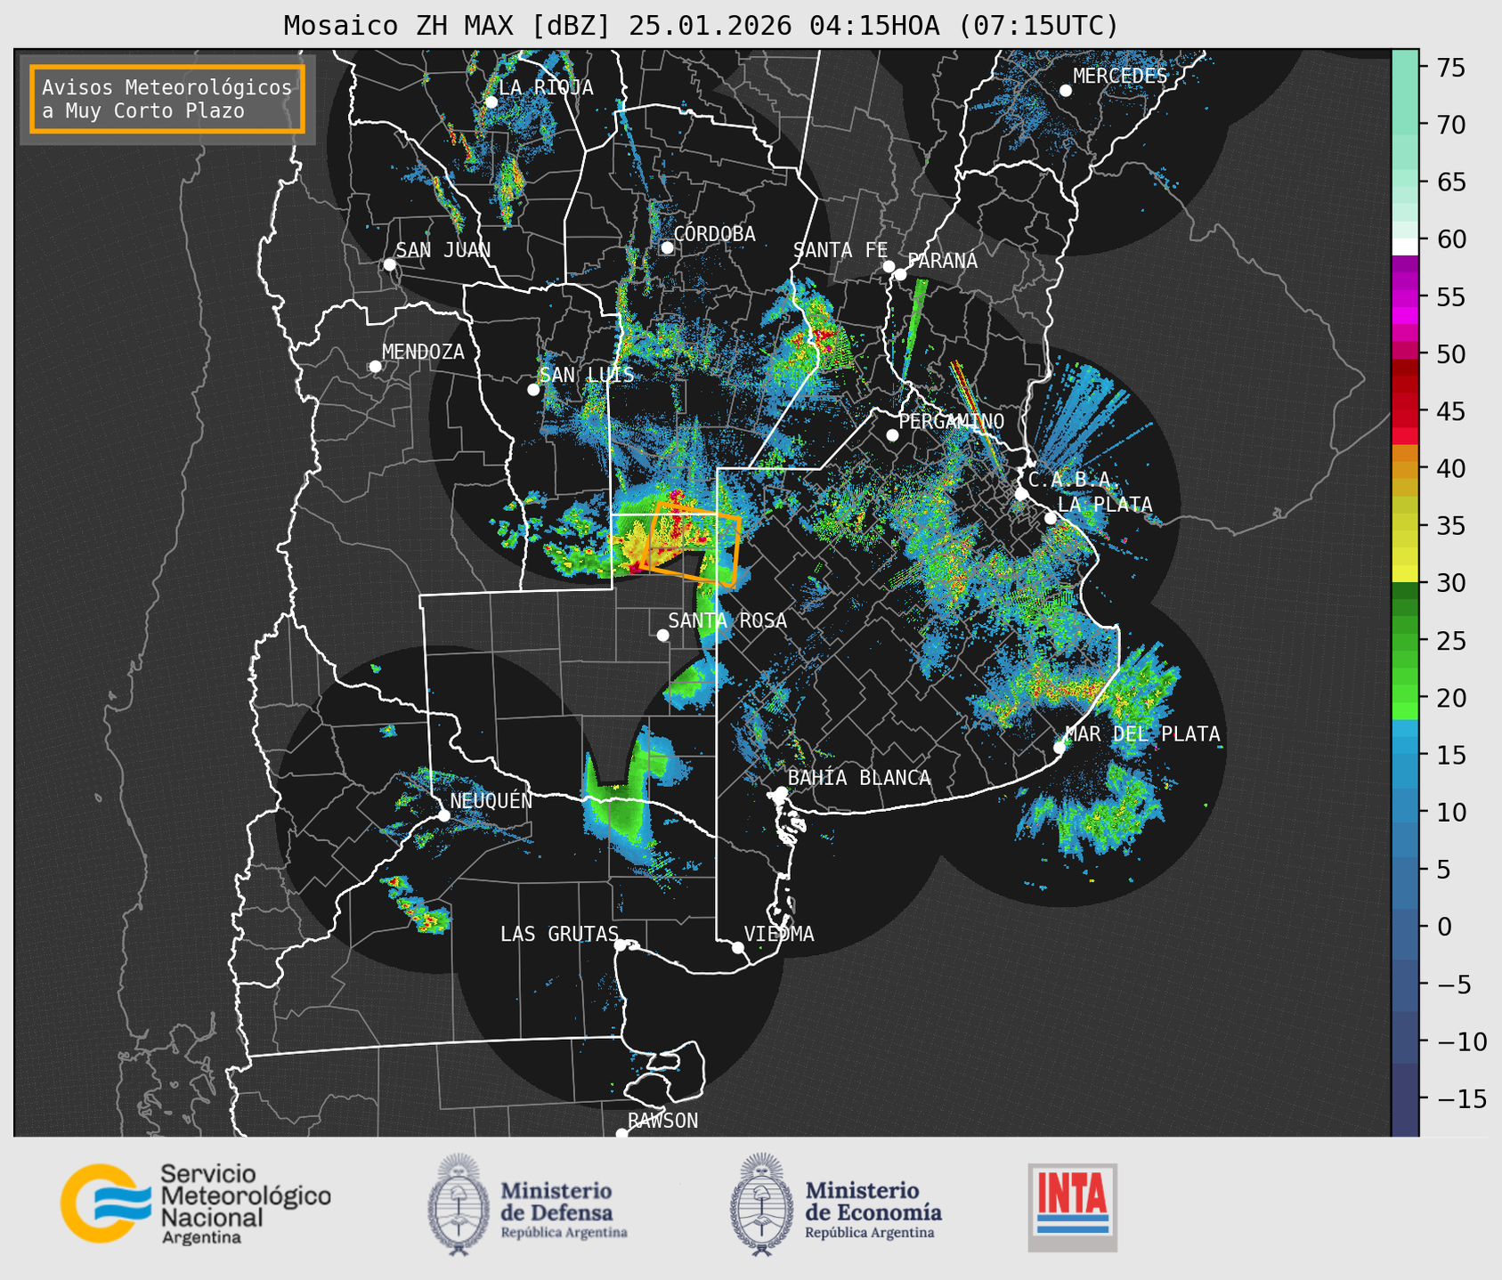This screenshot has height=1280, width=1502.
Task: Click the yellow 30–35 dBZ band on color scale
Action: (1405, 554)
